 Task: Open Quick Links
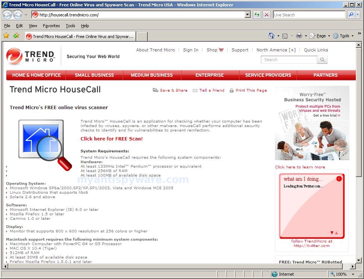[316, 50]
